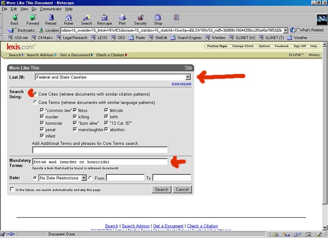
Task: Click Practice Pages button
Action: [x=217, y=46]
